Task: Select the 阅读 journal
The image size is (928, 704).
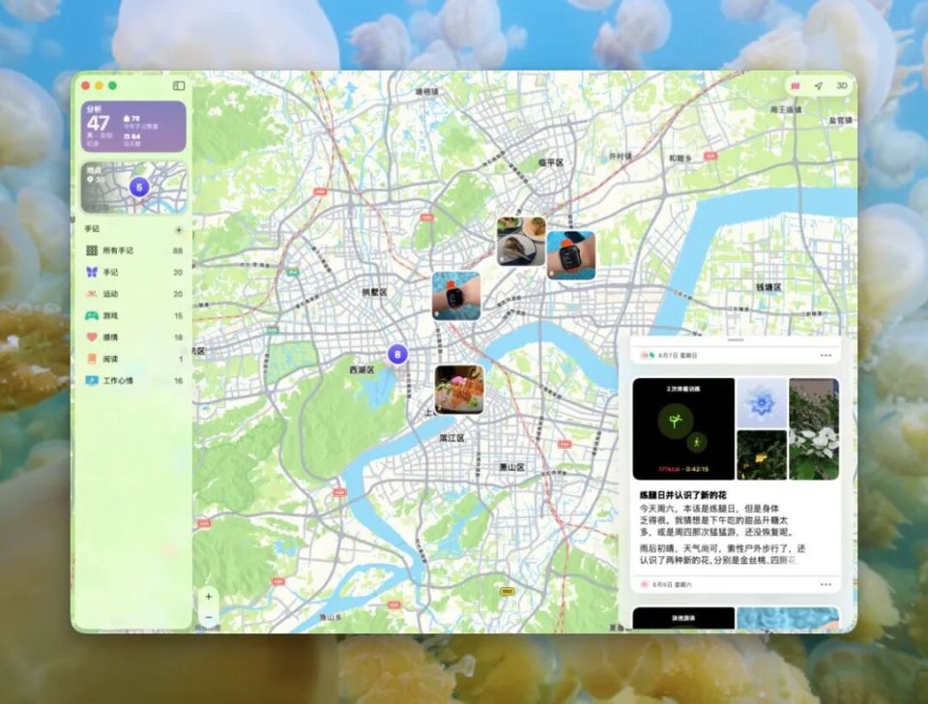Action: point(133,359)
